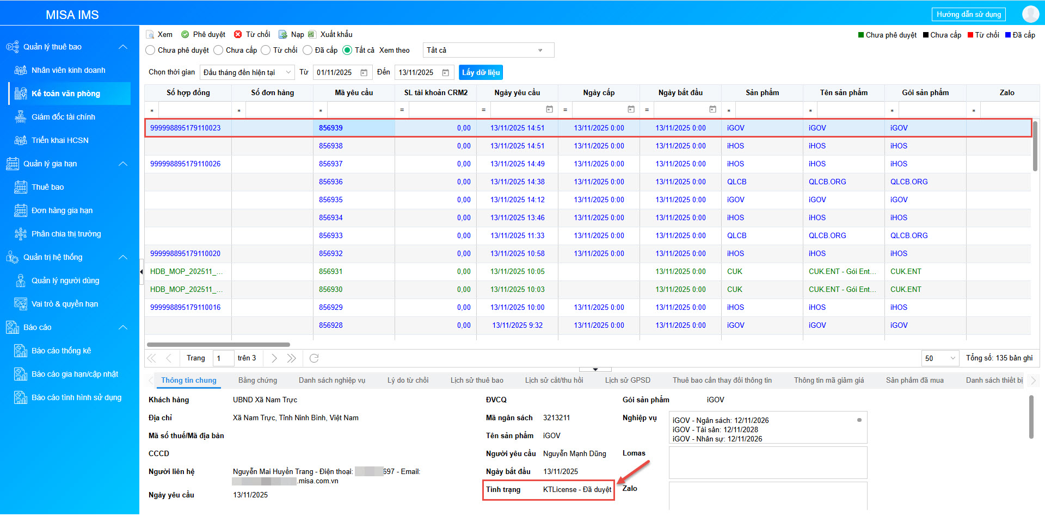This screenshot has height=517, width=1045.
Task: Click the refresh icon in pagination bar
Action: (x=314, y=358)
